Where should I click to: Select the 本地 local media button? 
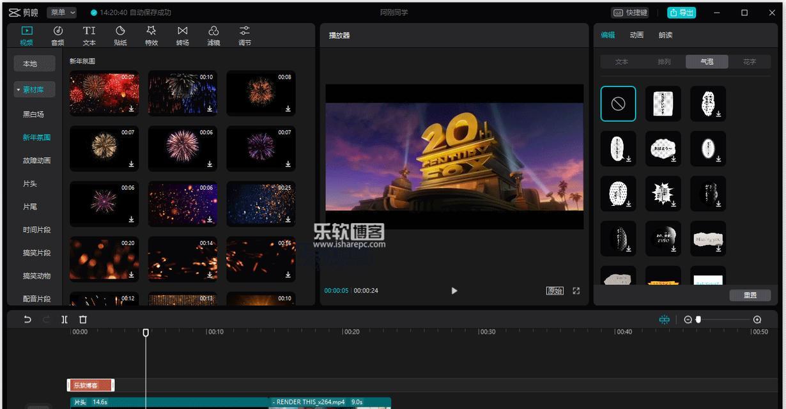click(x=35, y=63)
